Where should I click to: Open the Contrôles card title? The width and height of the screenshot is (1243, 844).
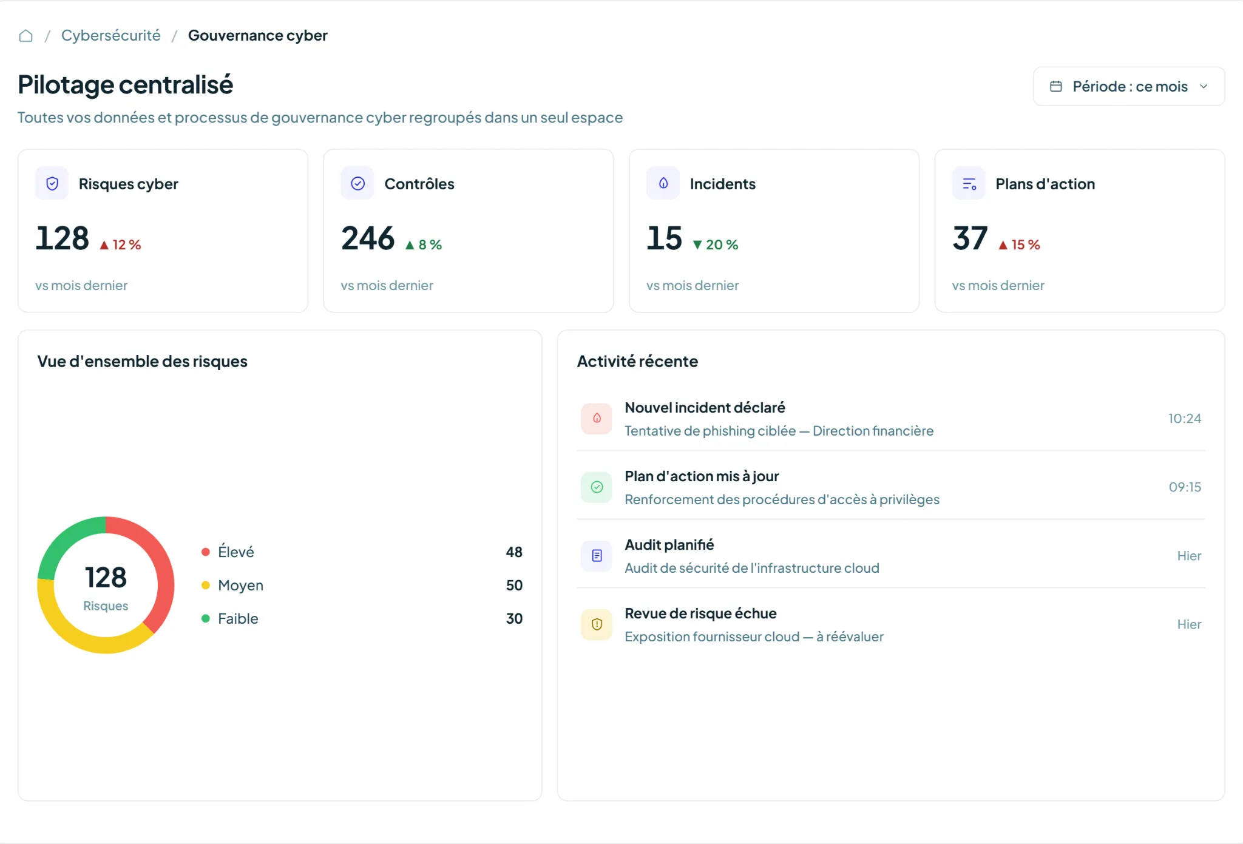419,184
